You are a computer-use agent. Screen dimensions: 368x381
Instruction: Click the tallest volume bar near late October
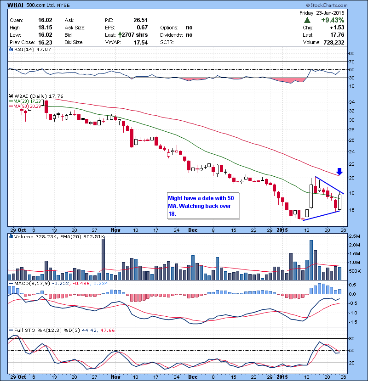coord(103,259)
